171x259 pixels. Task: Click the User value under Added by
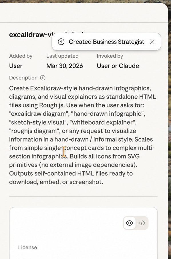[x=16, y=66]
